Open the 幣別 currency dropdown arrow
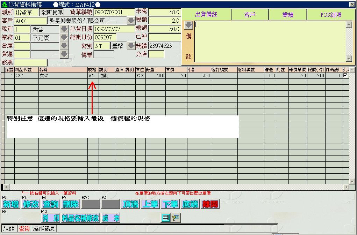Screen dimensions: 357x235 tap(131, 46)
